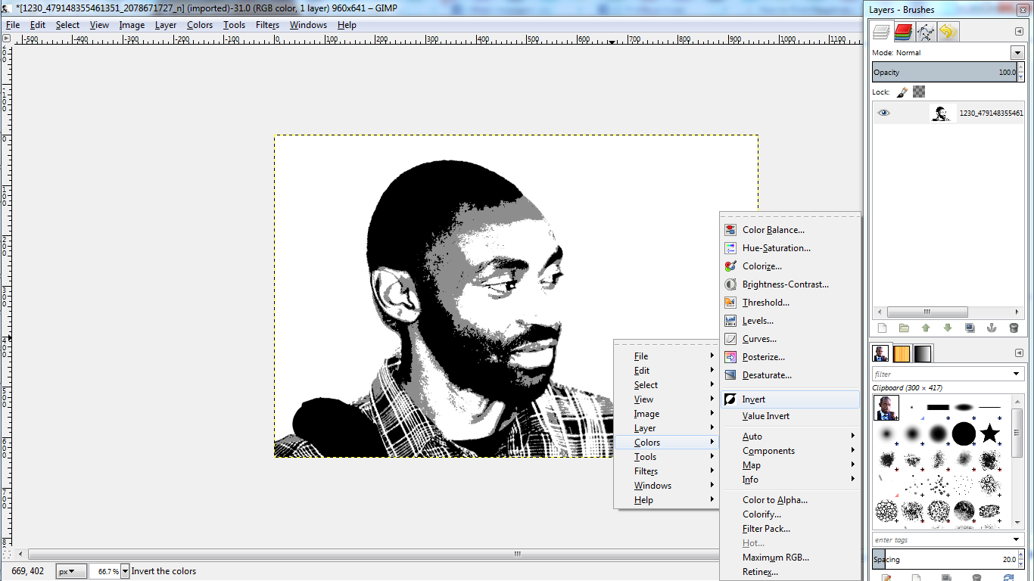Open the zoom percentage dropdown
1034x581 pixels.
[x=125, y=571]
